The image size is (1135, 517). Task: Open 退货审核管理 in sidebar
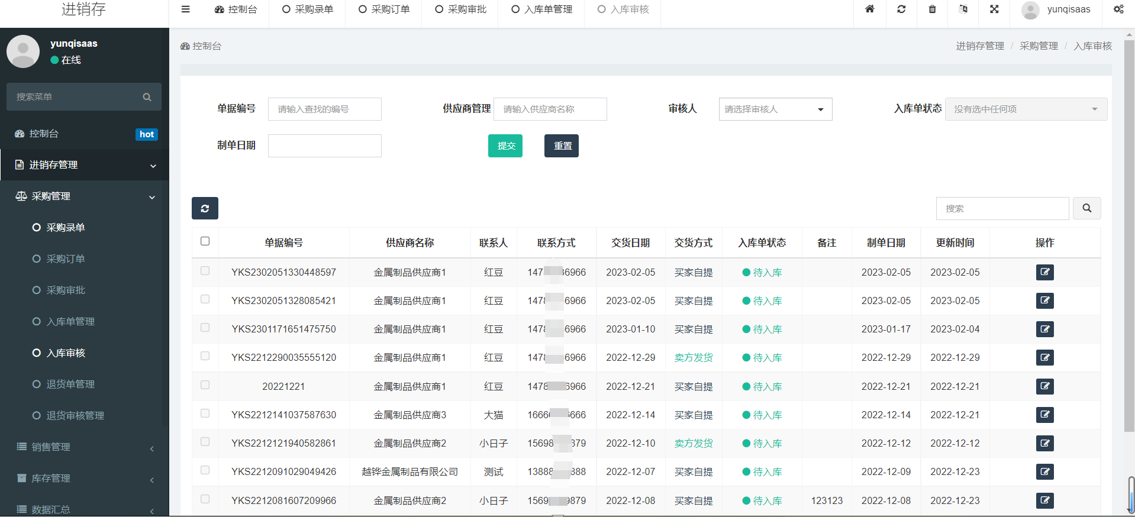pos(75,415)
